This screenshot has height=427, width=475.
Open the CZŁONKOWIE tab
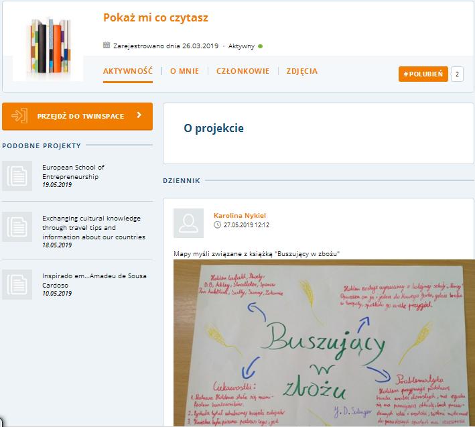pos(243,71)
